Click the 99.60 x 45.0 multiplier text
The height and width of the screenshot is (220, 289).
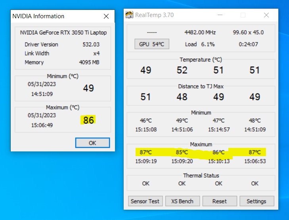pos(248,33)
